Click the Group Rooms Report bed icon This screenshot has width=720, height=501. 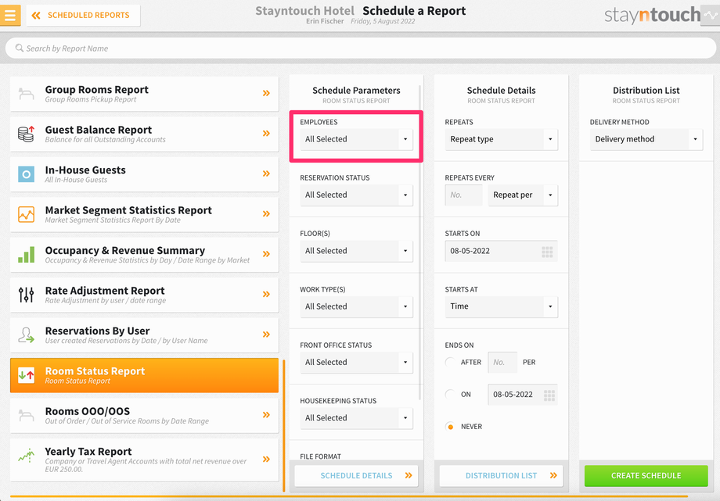(x=26, y=94)
